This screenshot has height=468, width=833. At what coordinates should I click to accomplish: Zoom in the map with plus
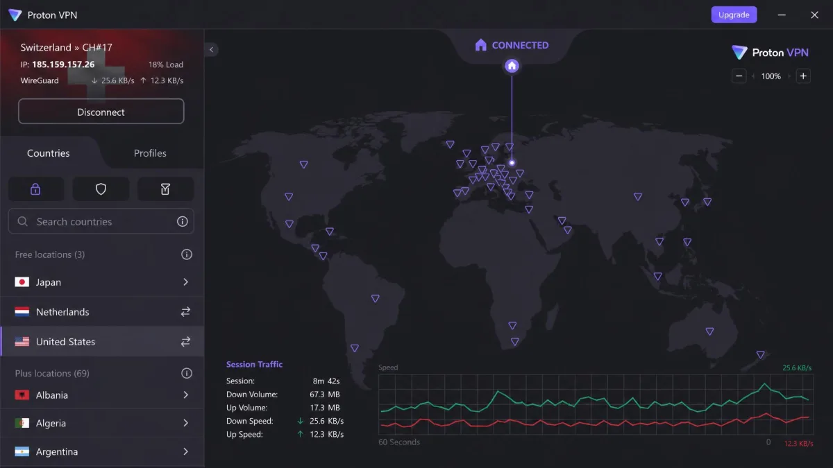coord(803,76)
